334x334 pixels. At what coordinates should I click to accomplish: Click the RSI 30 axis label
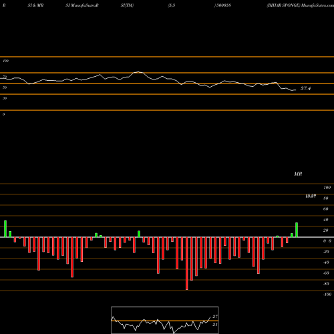click(5, 98)
